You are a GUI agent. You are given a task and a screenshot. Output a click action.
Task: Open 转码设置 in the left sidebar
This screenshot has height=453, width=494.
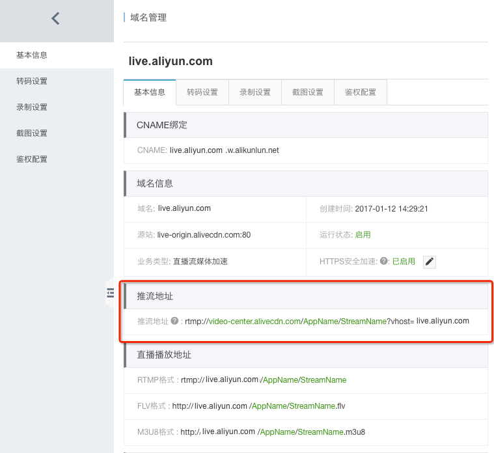(57, 81)
